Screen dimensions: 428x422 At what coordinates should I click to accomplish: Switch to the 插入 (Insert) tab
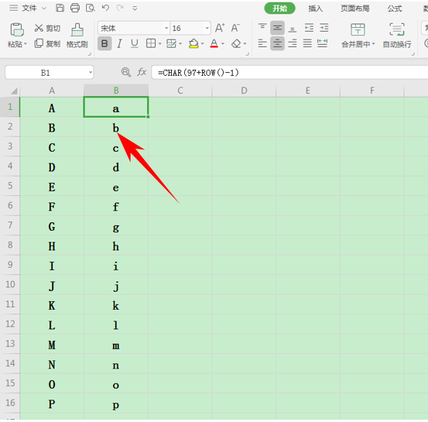click(316, 9)
